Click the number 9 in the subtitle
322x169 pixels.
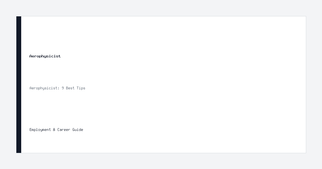click(x=63, y=88)
